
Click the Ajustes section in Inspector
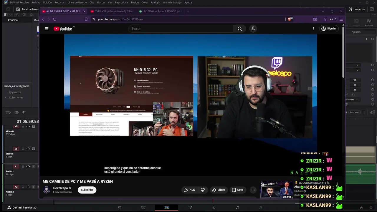pos(356,32)
